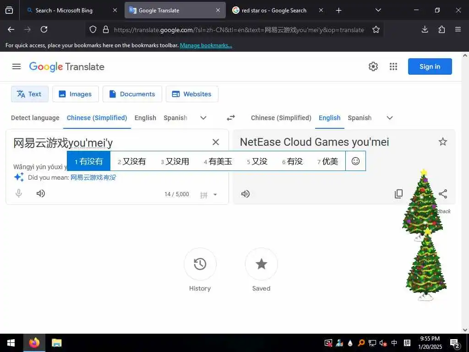Open the Google apps grid
469x352 pixels.
tap(393, 66)
